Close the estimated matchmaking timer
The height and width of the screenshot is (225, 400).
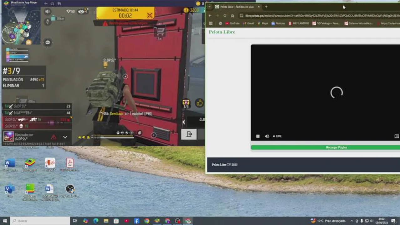150,15
